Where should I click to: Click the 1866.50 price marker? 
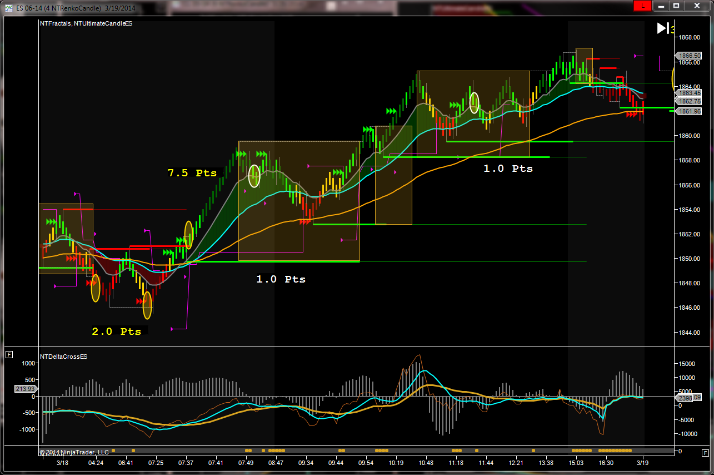click(x=689, y=56)
